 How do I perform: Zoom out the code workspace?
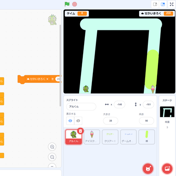tap(52, 157)
